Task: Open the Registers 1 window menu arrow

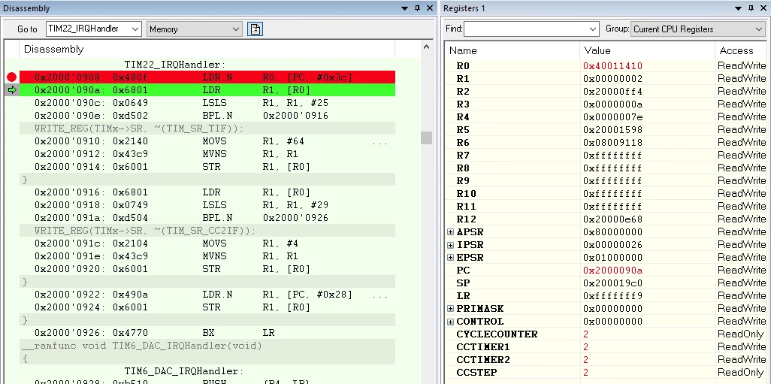Action: (x=739, y=8)
